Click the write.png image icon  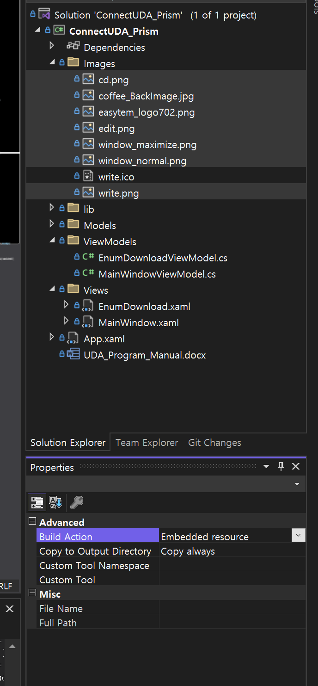coord(88,192)
